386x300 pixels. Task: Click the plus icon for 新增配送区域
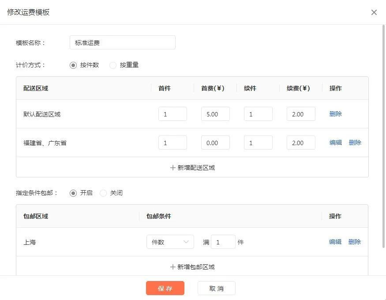pos(173,168)
